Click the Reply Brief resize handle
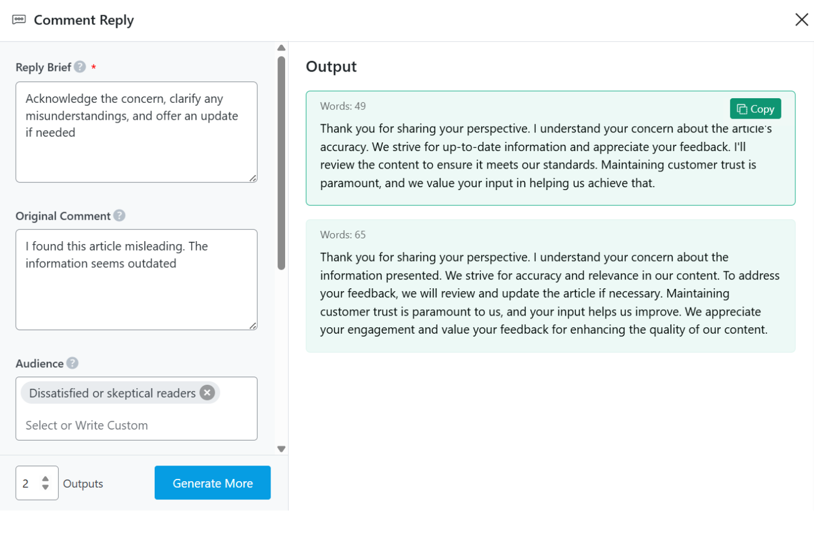This screenshot has width=814, height=533. [253, 178]
